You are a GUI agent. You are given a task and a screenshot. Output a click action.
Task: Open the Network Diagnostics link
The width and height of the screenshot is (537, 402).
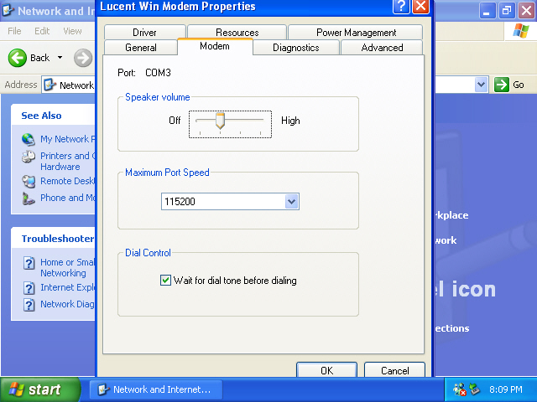[68, 304]
